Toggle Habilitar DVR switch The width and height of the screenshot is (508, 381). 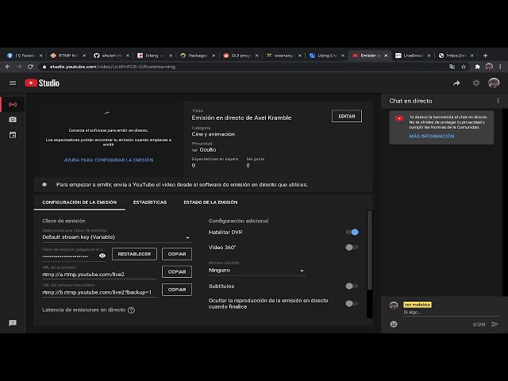tap(352, 232)
